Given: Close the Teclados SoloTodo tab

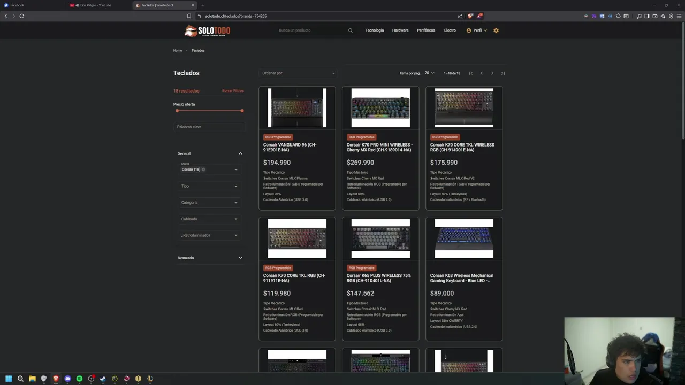Looking at the screenshot, I should pyautogui.click(x=193, y=5).
